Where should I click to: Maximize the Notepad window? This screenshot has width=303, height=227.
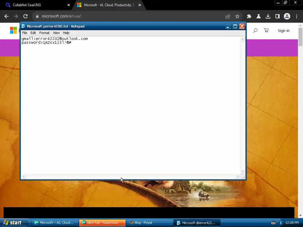point(235,26)
